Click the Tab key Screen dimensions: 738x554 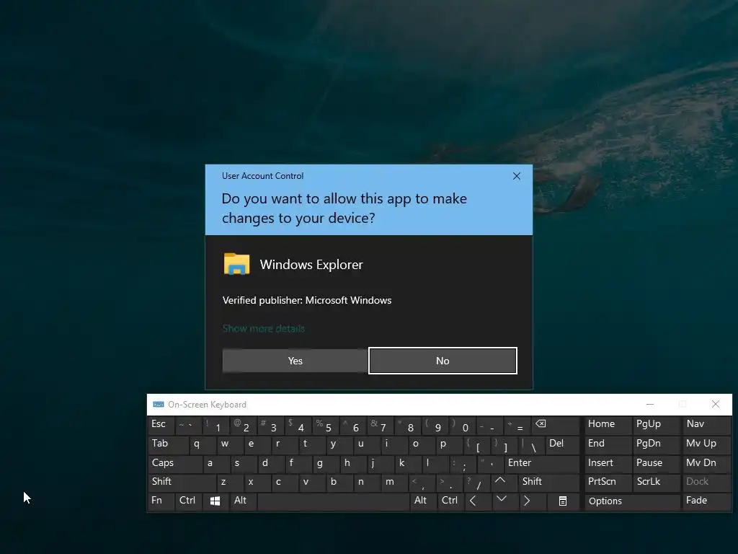click(x=168, y=444)
